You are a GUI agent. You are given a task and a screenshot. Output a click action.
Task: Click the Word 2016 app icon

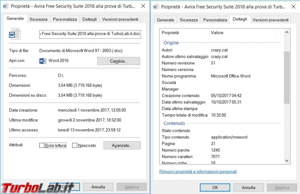43,61
